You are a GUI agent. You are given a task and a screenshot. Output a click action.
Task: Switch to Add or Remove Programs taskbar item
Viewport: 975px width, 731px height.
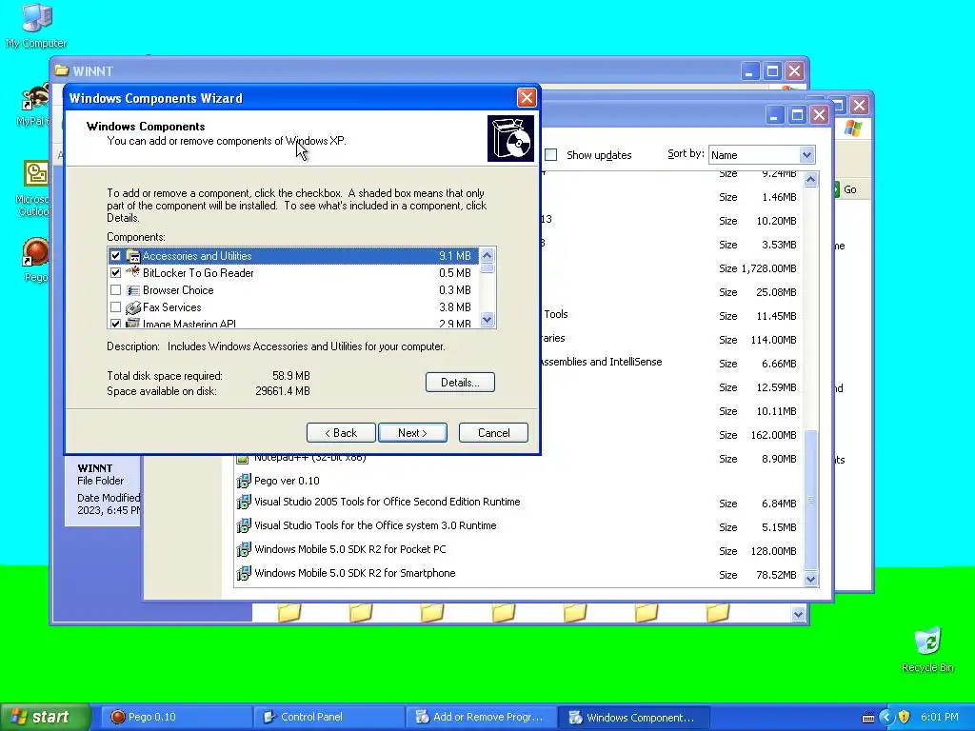tap(480, 717)
